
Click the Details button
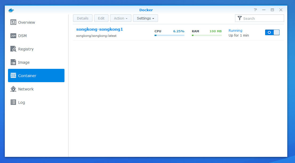tap(83, 18)
